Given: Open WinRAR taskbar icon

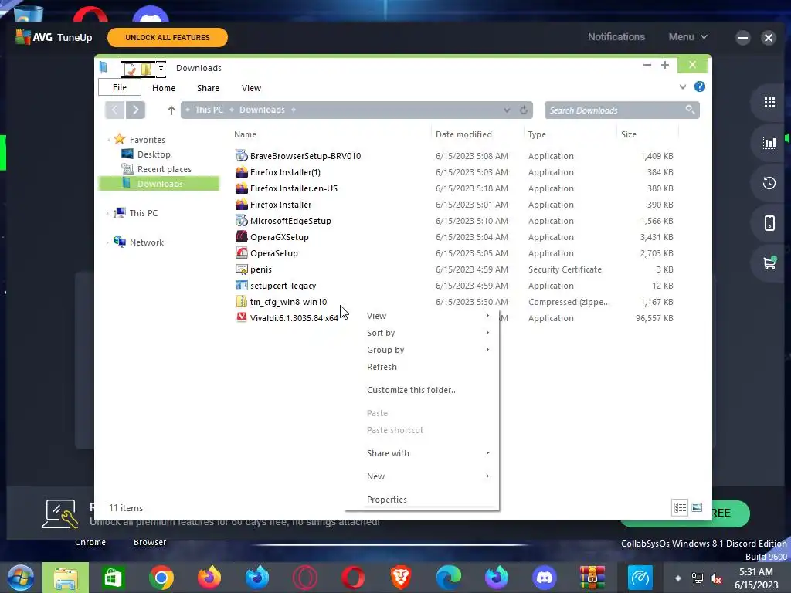Looking at the screenshot, I should coord(592,578).
